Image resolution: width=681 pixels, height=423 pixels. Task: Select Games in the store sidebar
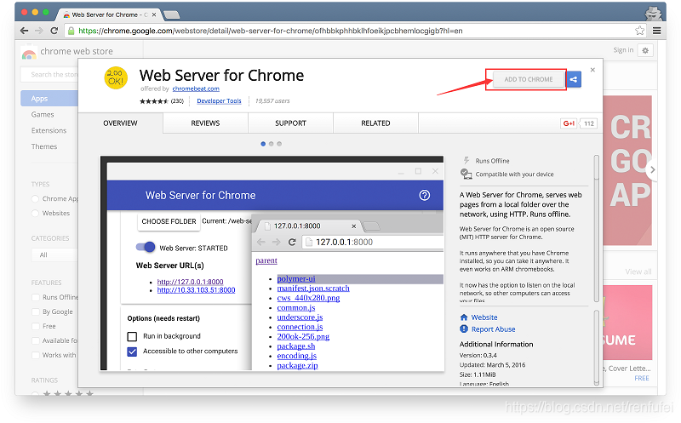(43, 115)
